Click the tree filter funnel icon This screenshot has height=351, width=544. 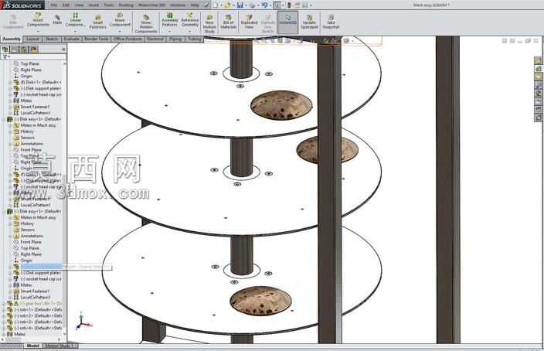point(5,57)
